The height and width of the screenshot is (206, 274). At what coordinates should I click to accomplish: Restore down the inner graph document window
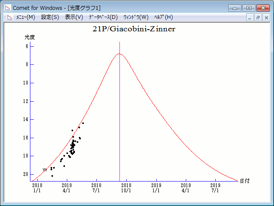pyautogui.click(x=258, y=18)
